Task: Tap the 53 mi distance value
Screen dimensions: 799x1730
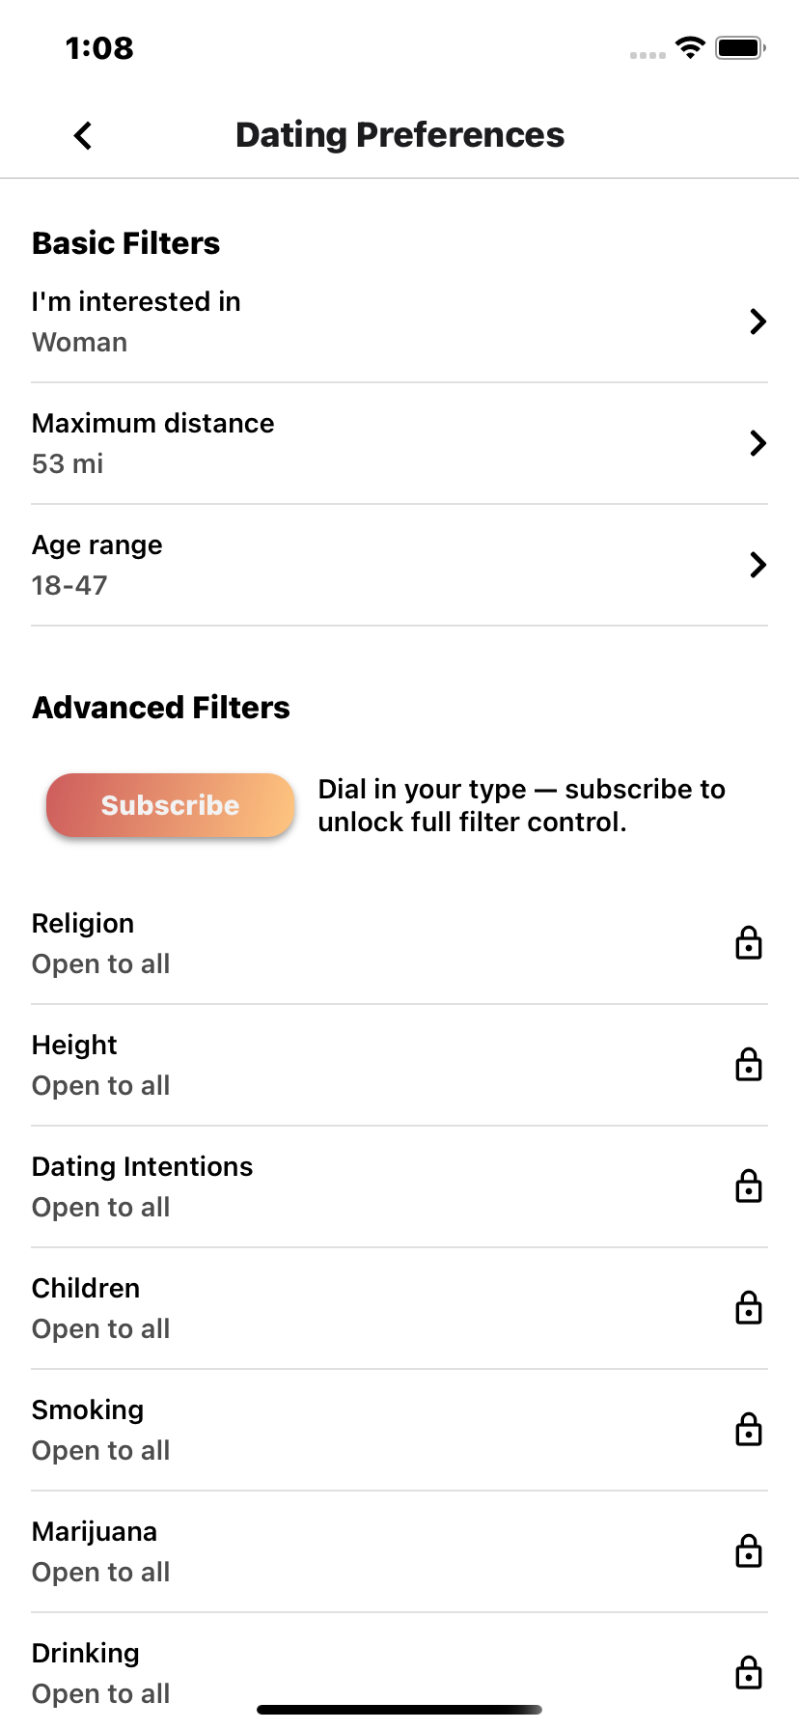Action: coord(68,464)
